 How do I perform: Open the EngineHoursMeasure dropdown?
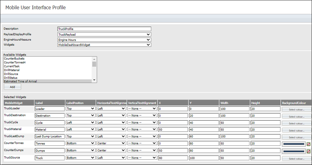(104, 40)
